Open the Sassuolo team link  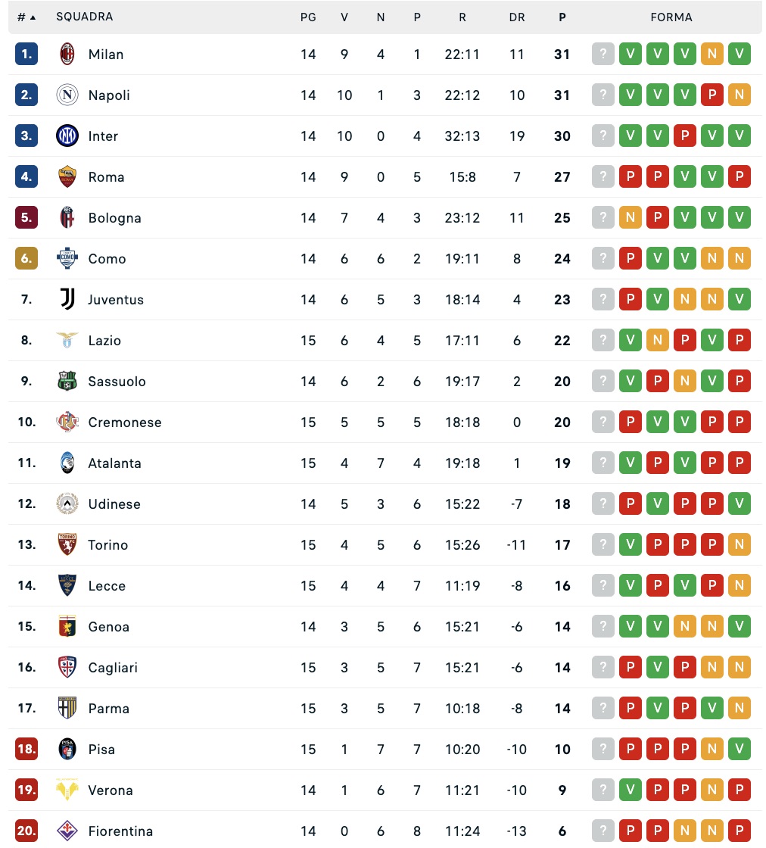point(117,382)
